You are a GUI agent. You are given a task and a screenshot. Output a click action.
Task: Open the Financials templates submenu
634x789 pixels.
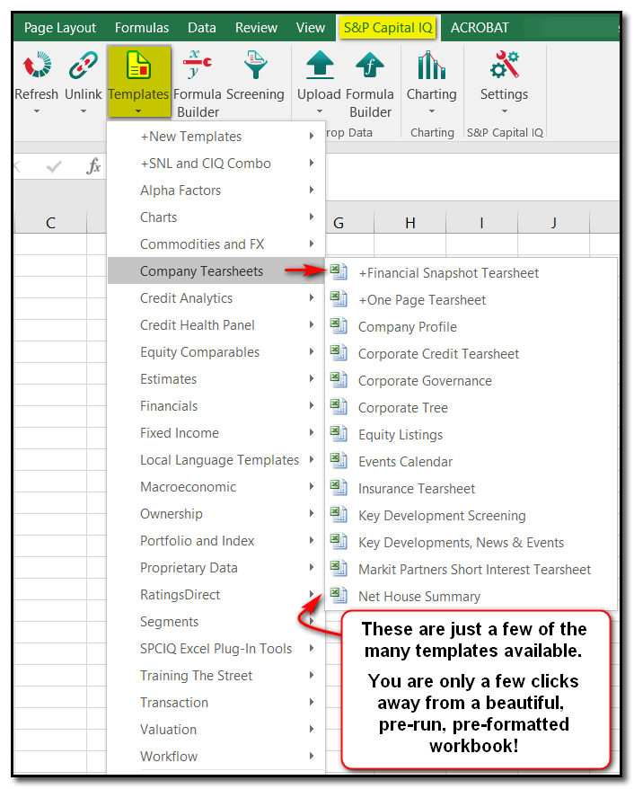216,405
